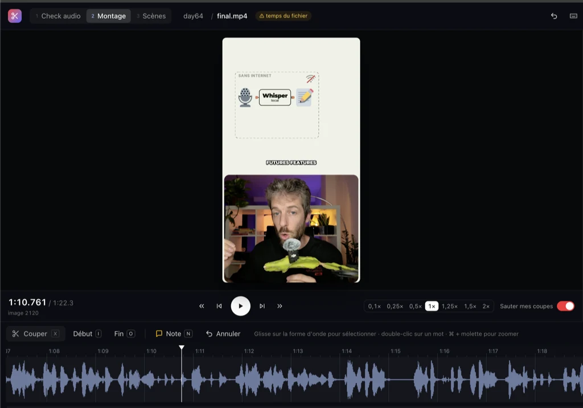Click the 1:16 mark on the ruler
Viewport: 583px width, 408px height.
point(444,351)
